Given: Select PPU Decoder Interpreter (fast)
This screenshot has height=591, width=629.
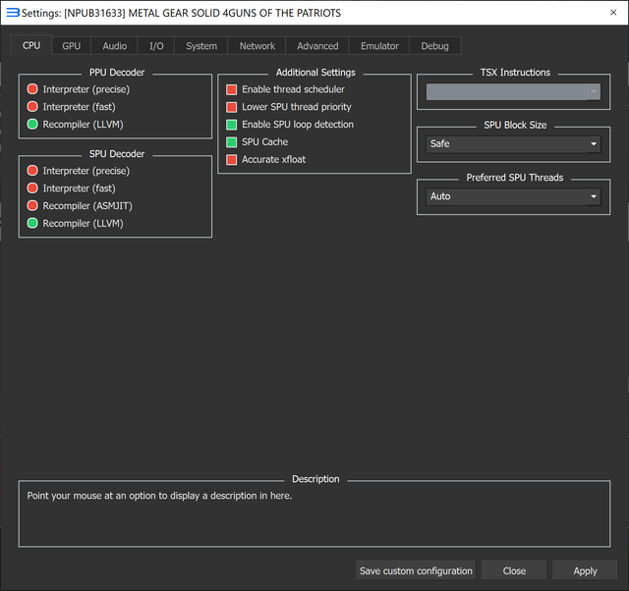Looking at the screenshot, I should coord(71,107).
